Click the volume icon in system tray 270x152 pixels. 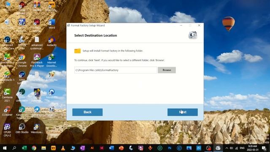[231, 148]
